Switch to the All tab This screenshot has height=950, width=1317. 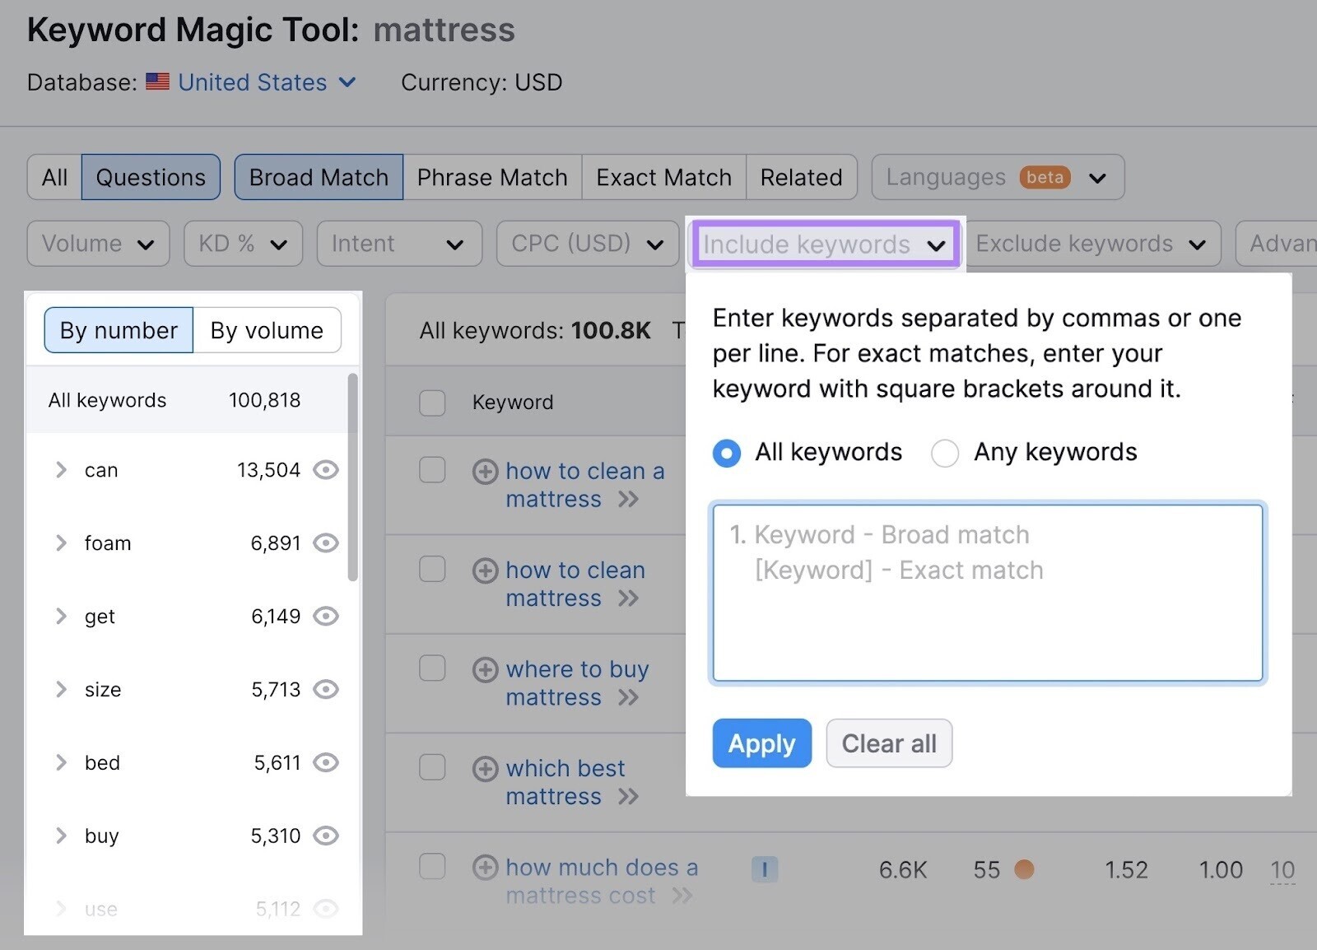click(x=54, y=177)
